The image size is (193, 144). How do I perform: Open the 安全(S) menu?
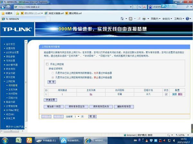tap(167, 19)
